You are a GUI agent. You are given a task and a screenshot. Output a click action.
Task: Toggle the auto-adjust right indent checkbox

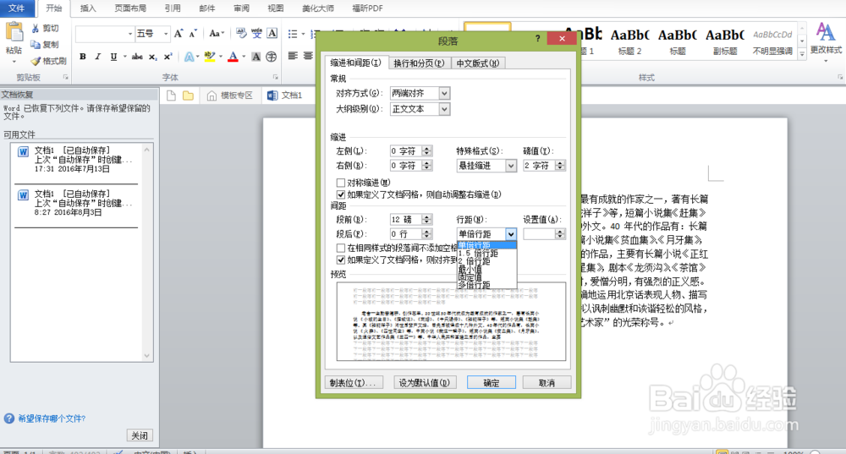(x=340, y=194)
